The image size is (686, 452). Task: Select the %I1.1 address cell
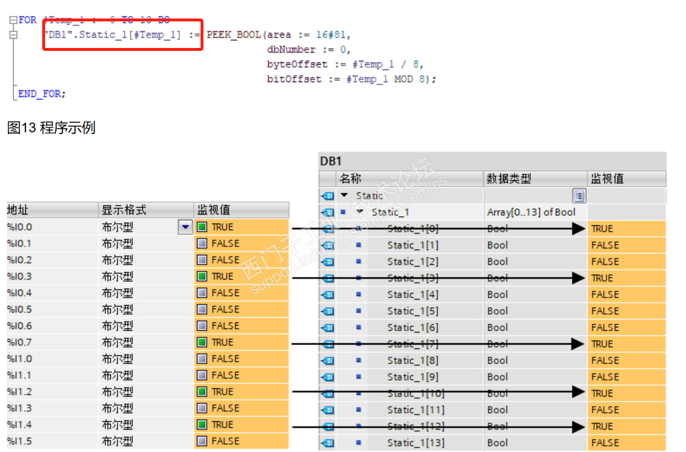[52, 376]
